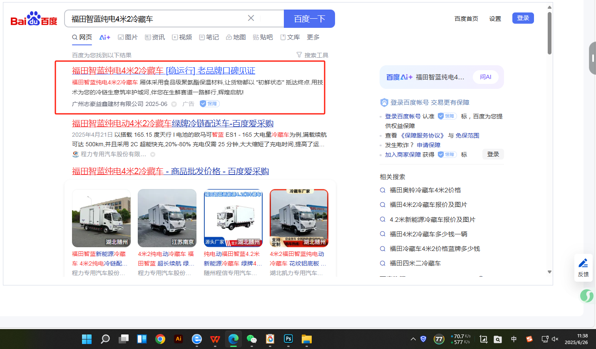Screen dimensions: 596x349
Task: Open the Windows Start menu
Action: 87,339
